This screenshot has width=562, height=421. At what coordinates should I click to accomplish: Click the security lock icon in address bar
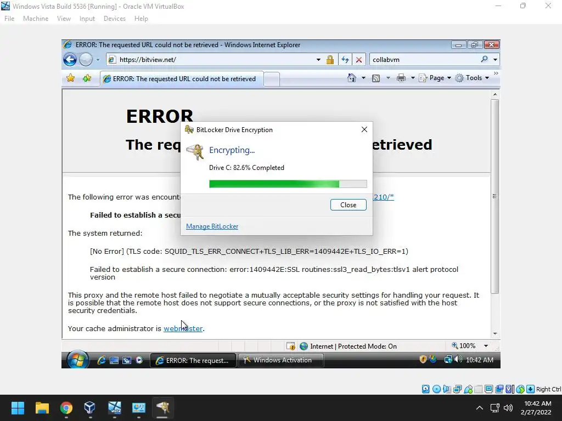click(330, 60)
